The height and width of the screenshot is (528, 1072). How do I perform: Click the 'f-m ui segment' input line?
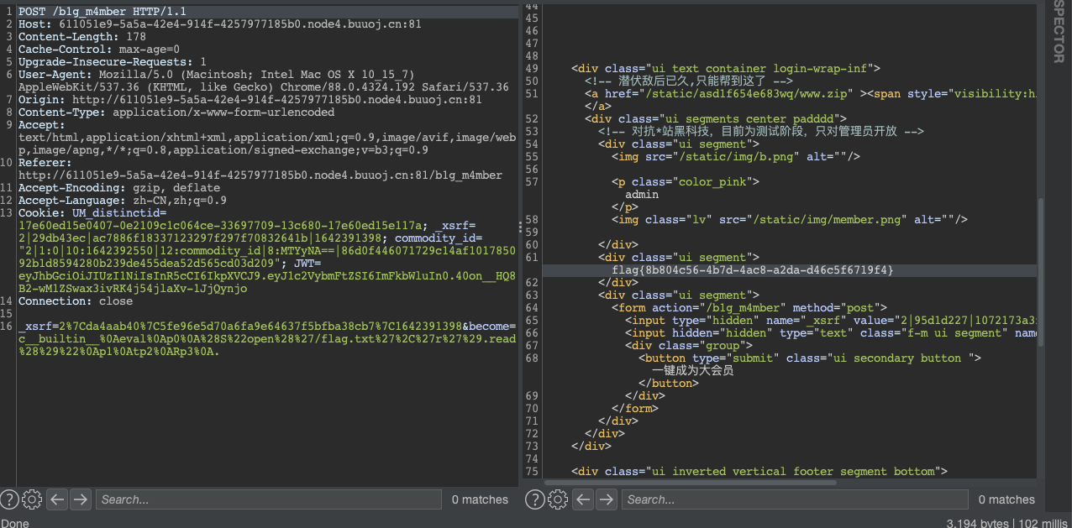click(831, 333)
